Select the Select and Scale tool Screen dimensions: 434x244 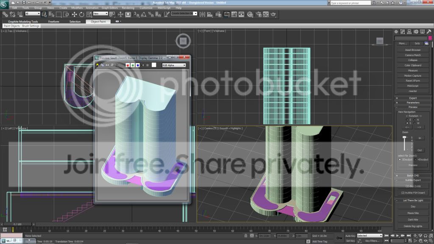(89, 14)
